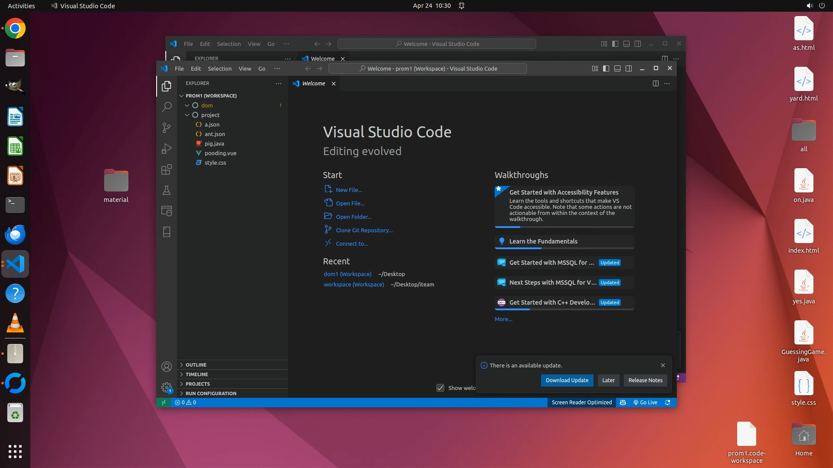
Task: Open pooding.vue file in Explorer
Action: click(x=220, y=153)
